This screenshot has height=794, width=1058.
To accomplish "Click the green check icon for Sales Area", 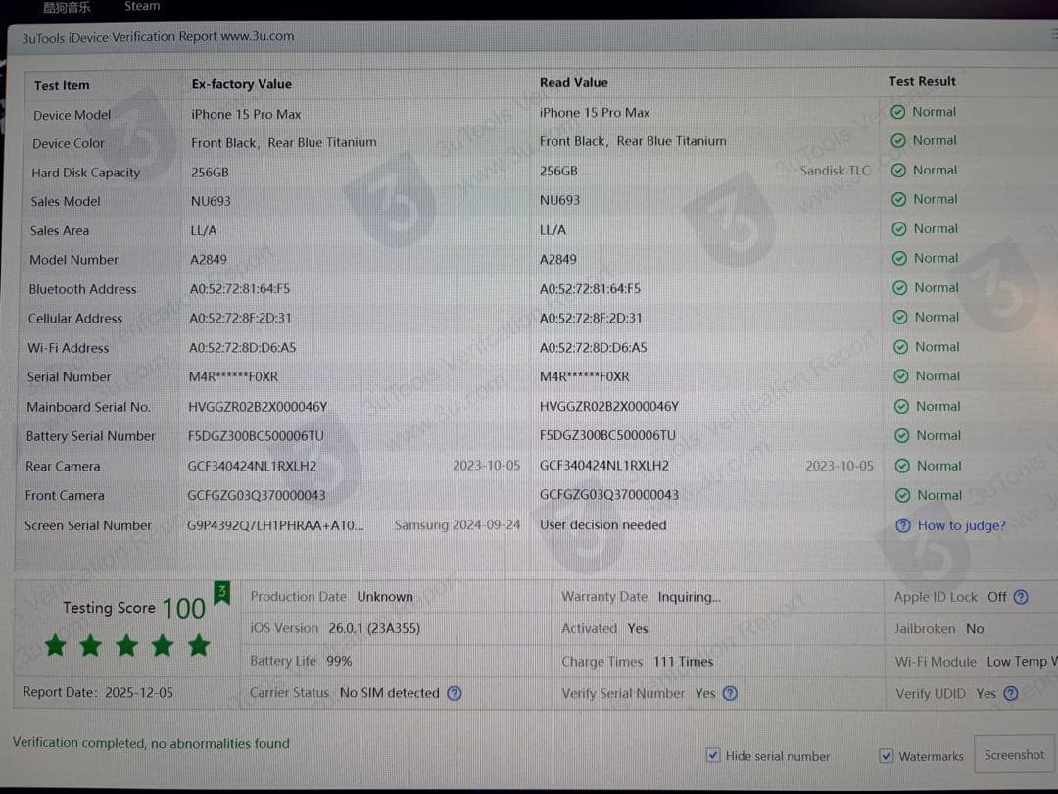I will (x=898, y=228).
